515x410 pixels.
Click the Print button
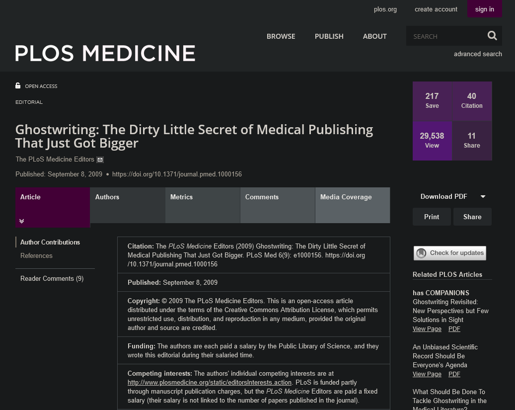point(432,217)
